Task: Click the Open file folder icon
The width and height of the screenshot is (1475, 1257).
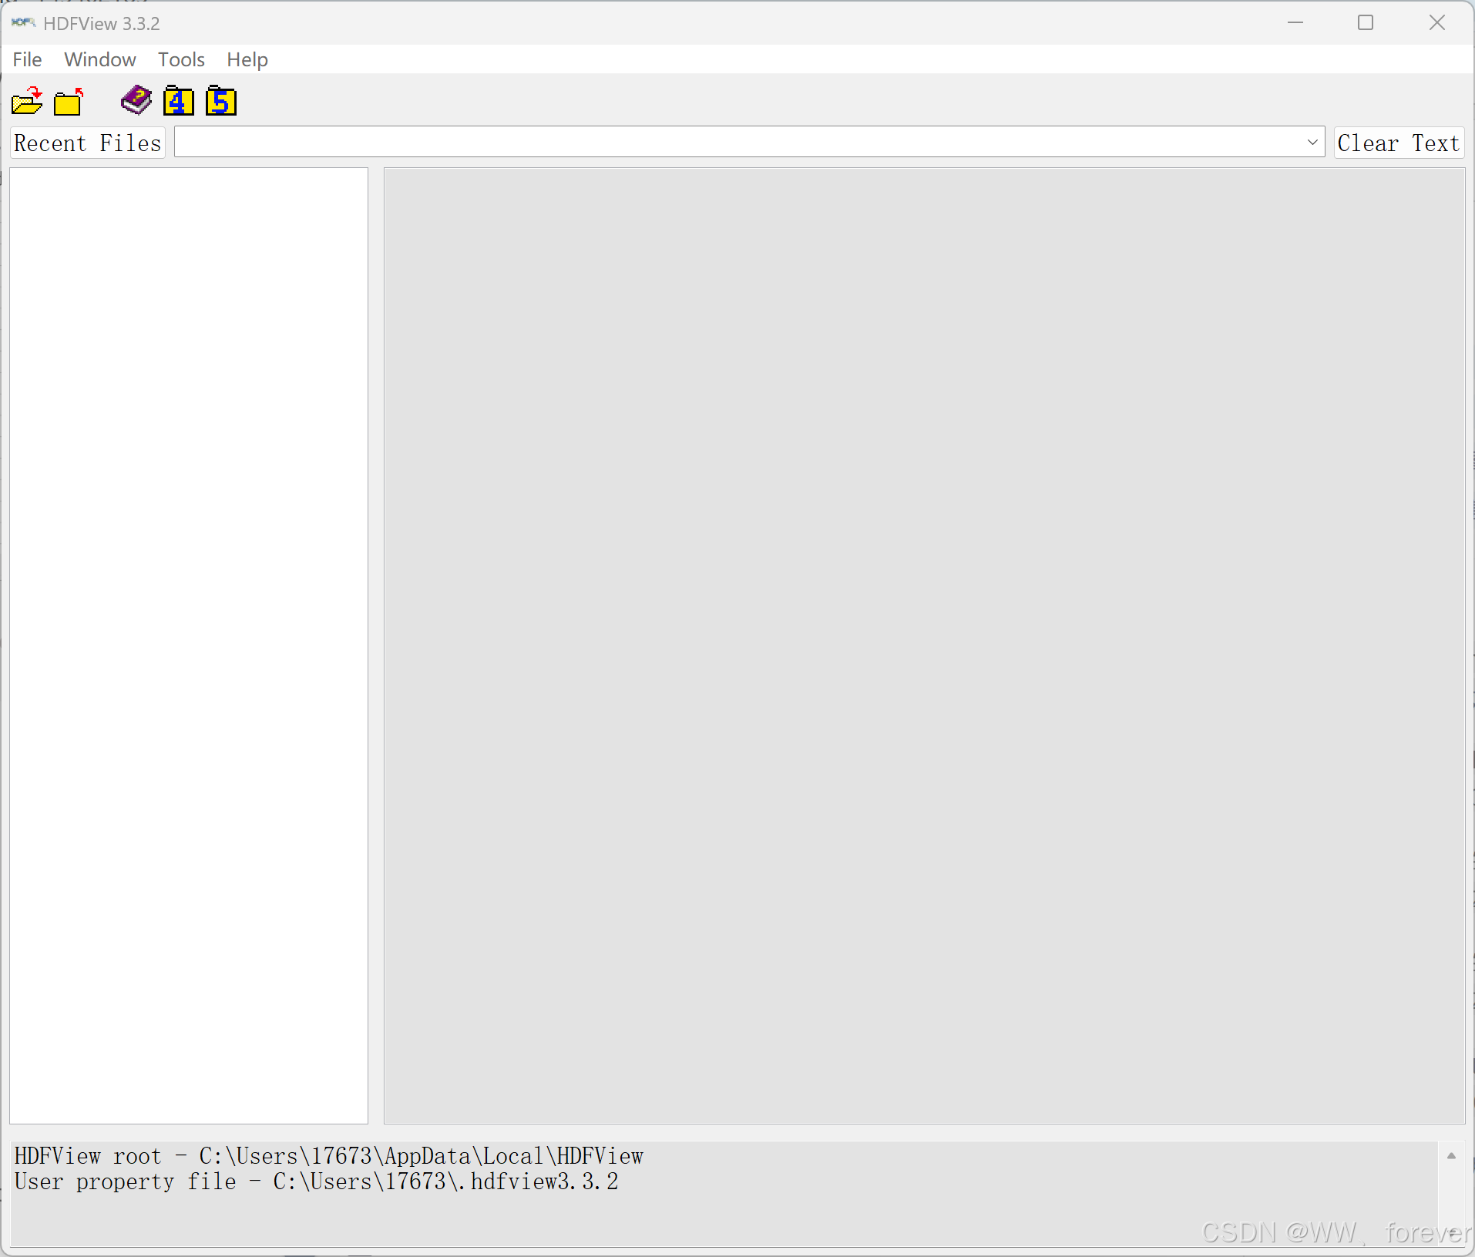Action: point(27,101)
